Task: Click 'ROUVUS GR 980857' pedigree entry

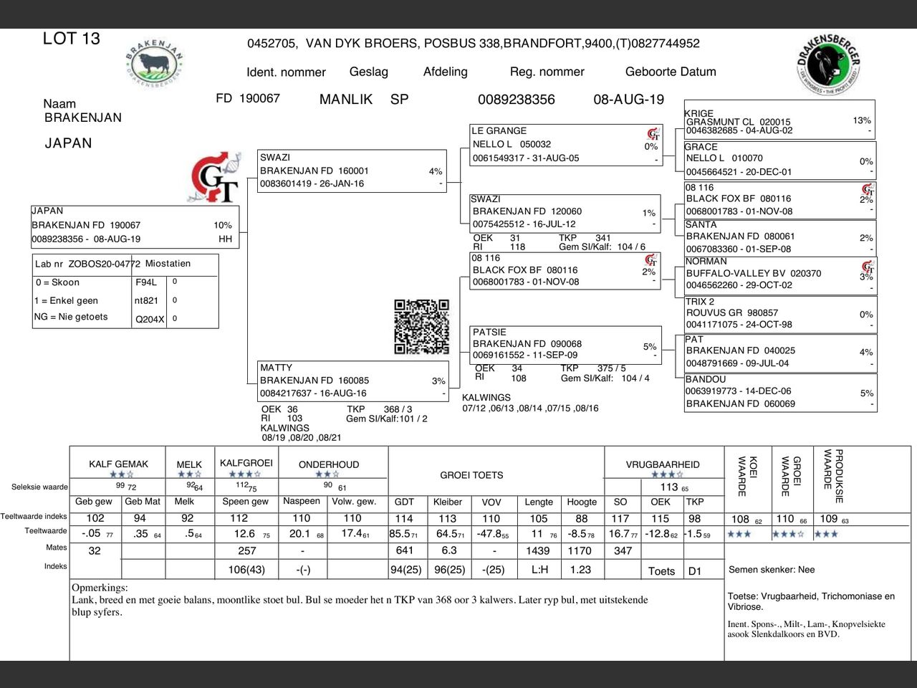Action: (732, 313)
